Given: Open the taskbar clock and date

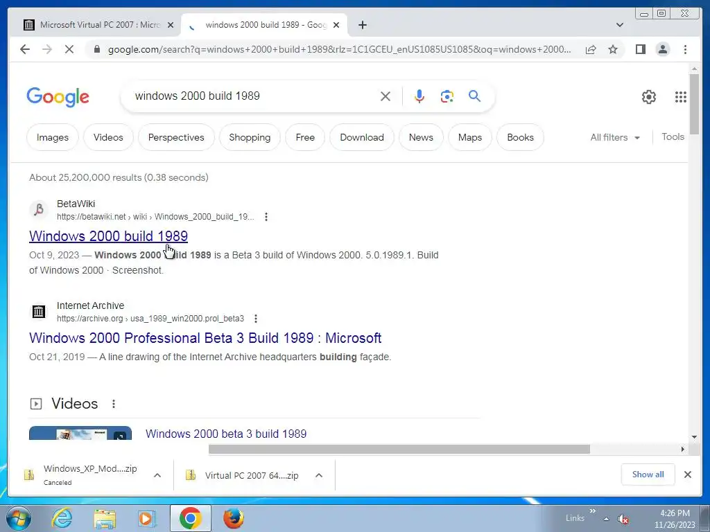Looking at the screenshot, I should click(675, 519).
